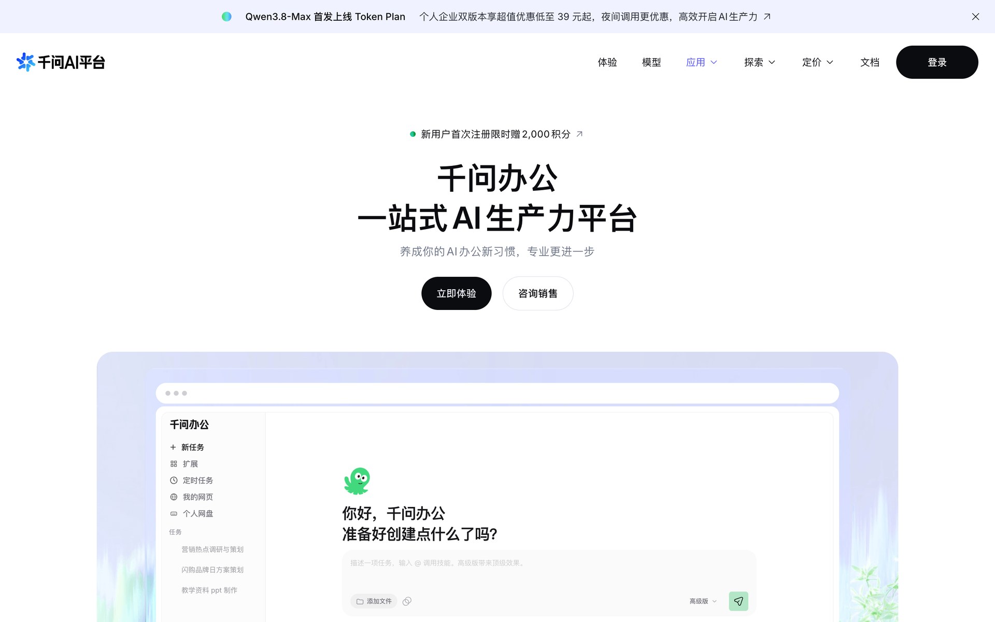This screenshot has width=995, height=622.
Task: Click the globe icon for 我的网页
Action: click(174, 497)
